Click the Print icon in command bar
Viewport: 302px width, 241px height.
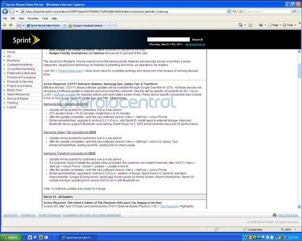click(x=261, y=25)
